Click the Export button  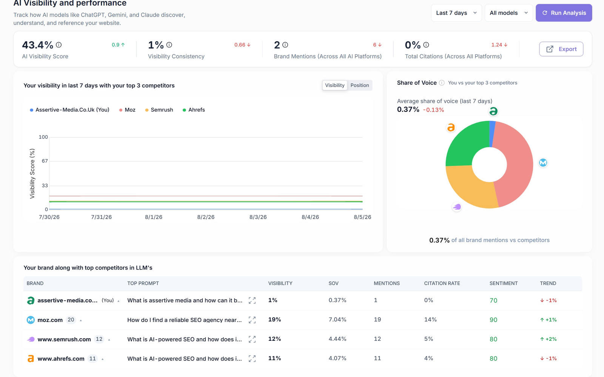tap(561, 49)
